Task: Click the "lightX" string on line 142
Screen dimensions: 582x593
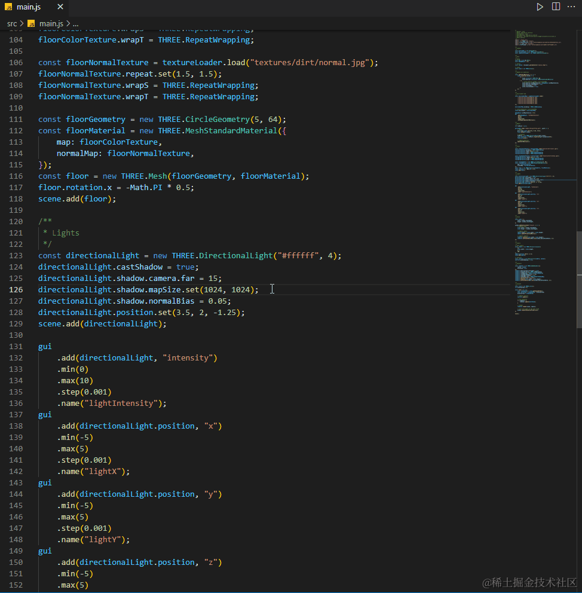Action: (102, 471)
